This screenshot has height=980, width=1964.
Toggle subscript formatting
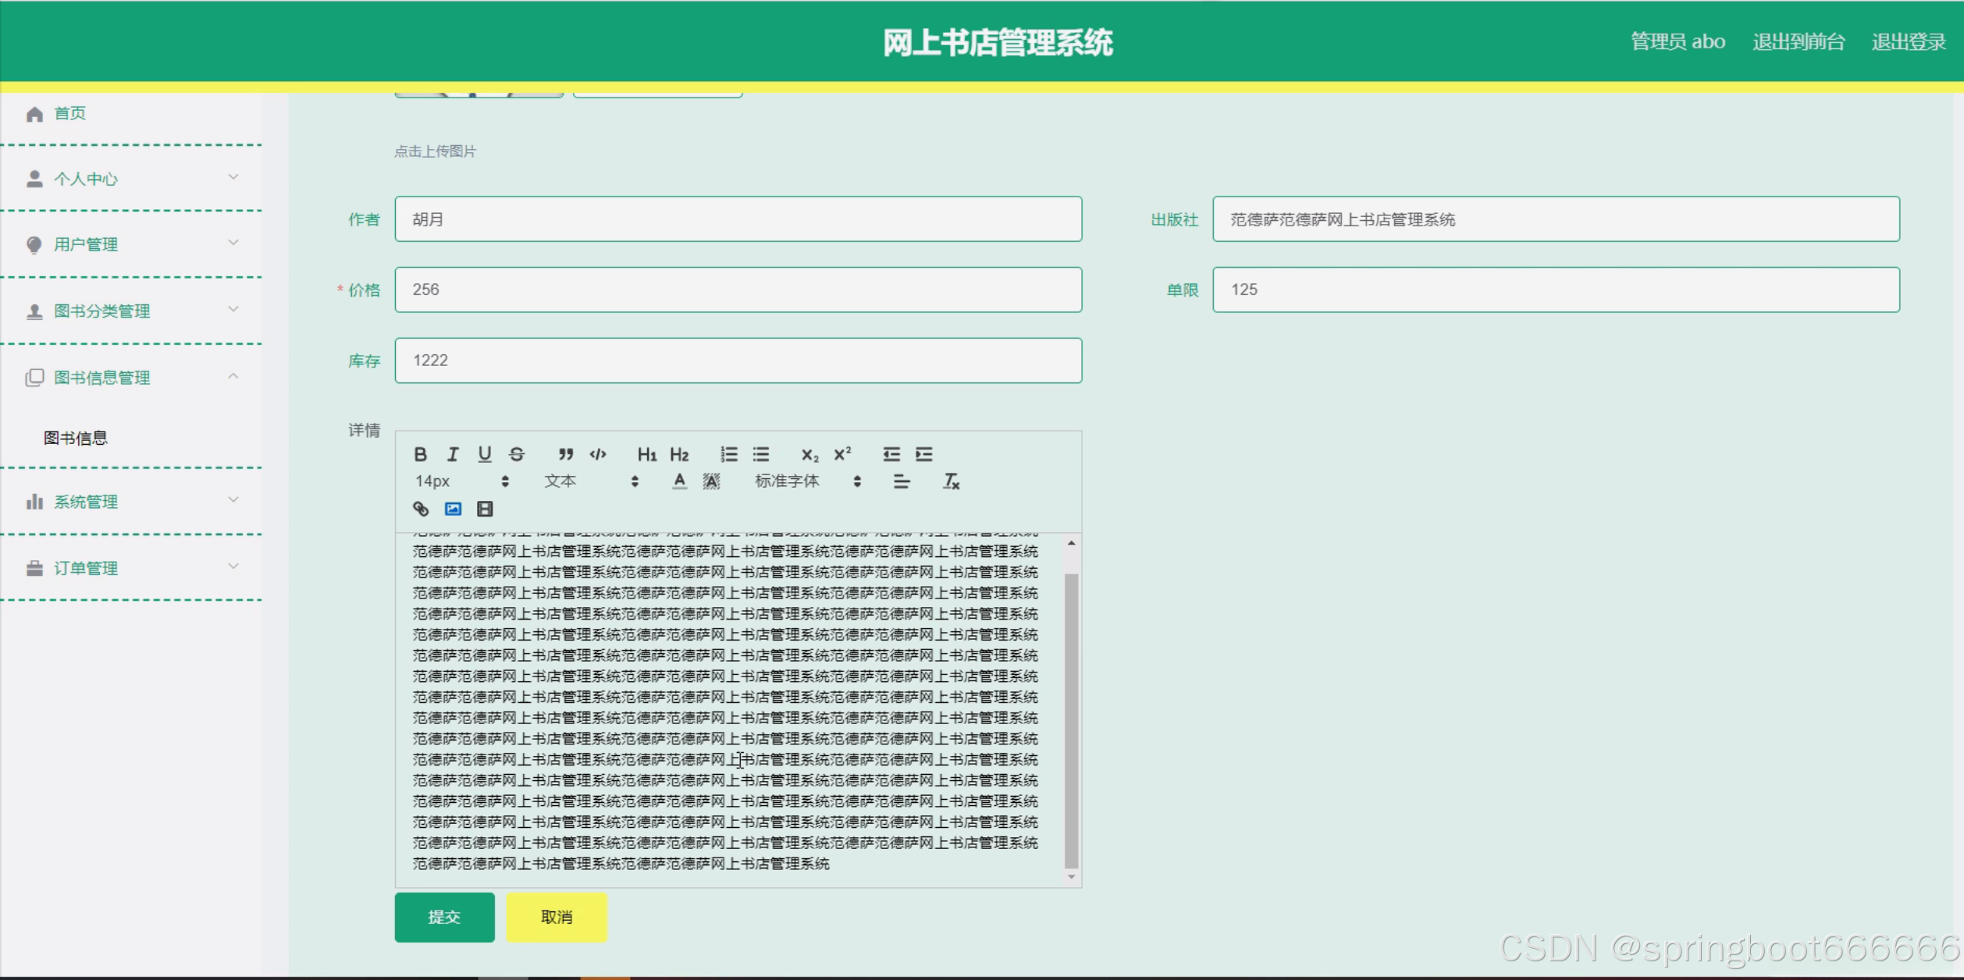[x=809, y=454]
